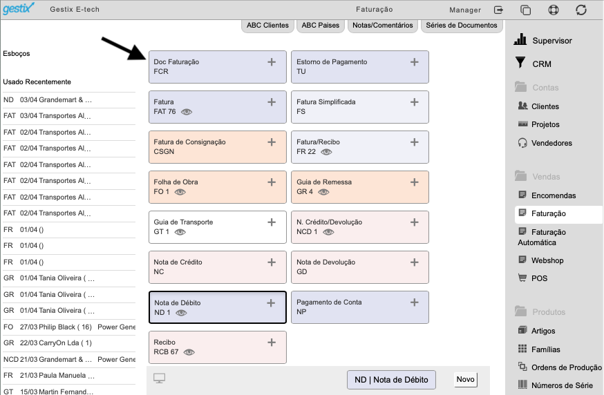Viewport: 604px width, 395px height.
Task: Click the Novo button
Action: 465,380
